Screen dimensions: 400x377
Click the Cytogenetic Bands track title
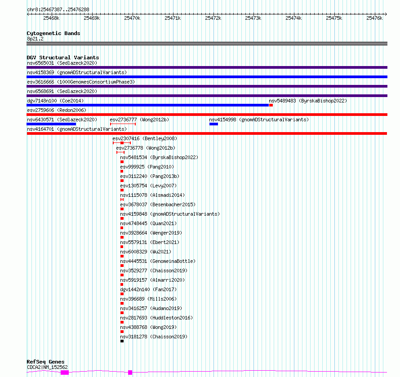click(53, 33)
